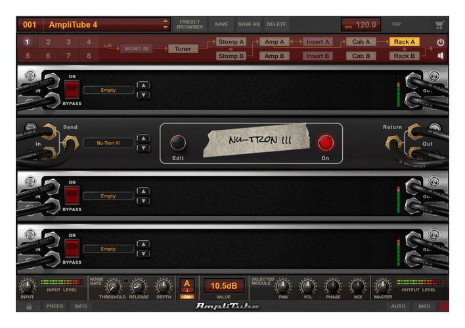Click the PAN knob
Image resolution: width=465 pixels, height=328 pixels.
[x=283, y=286]
